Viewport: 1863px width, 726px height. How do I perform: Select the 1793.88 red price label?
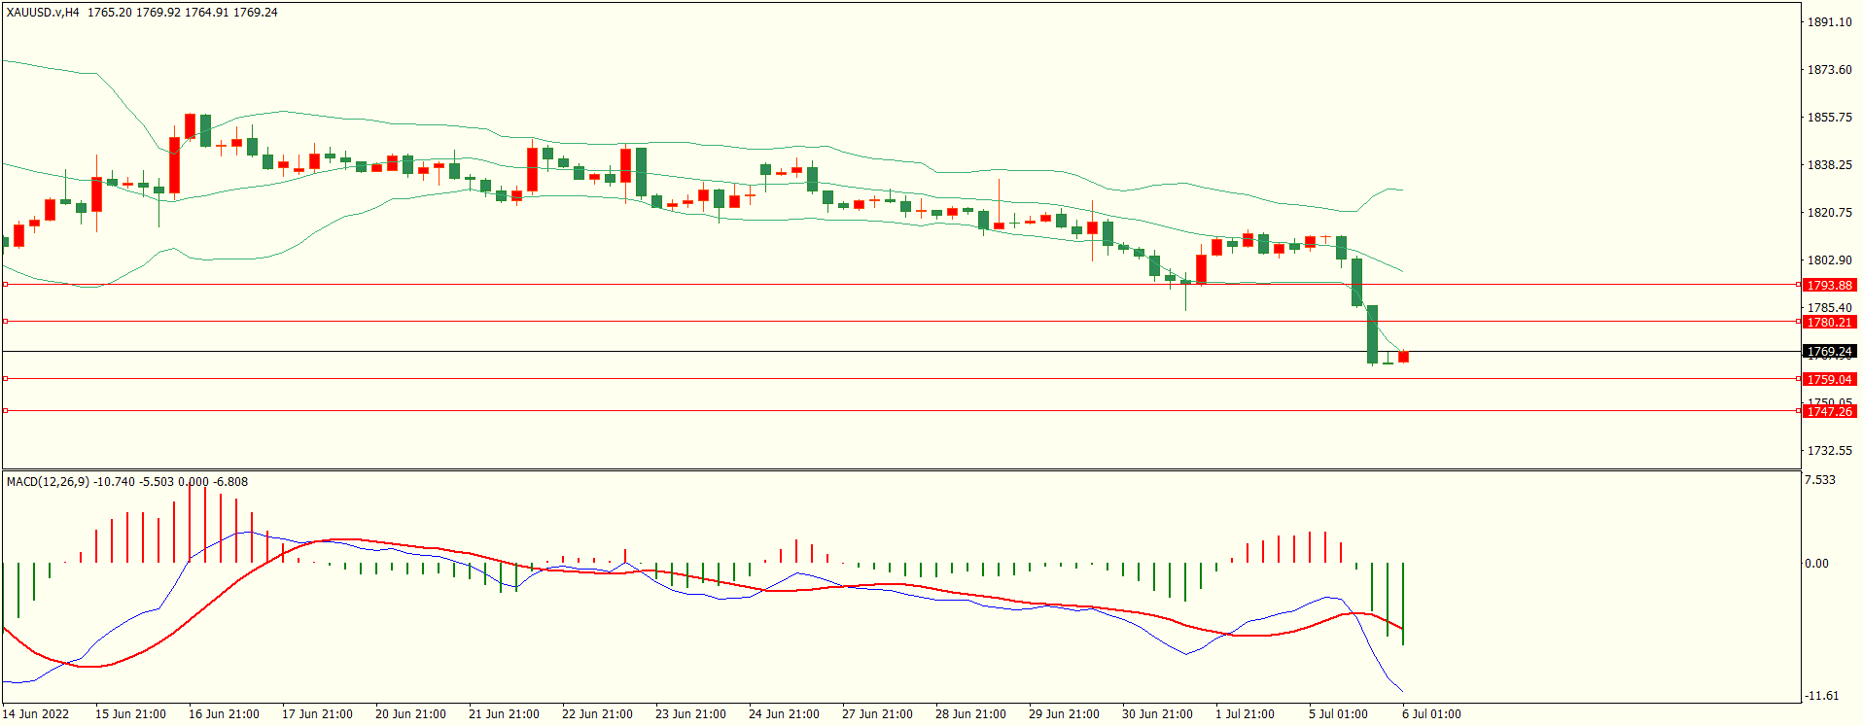click(1830, 285)
